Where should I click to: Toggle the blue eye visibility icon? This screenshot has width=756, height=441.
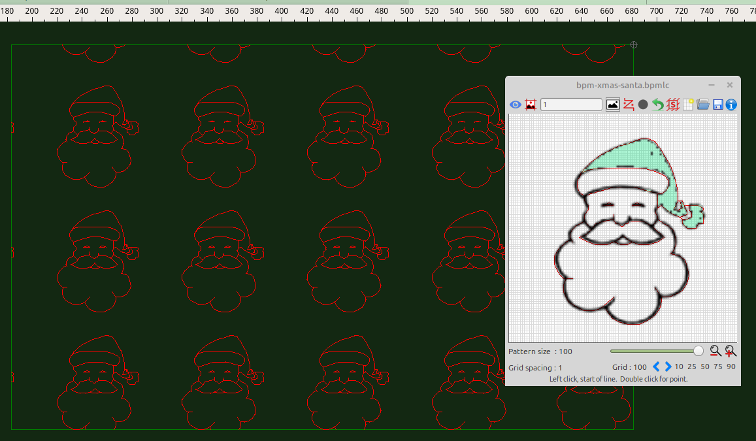(515, 105)
